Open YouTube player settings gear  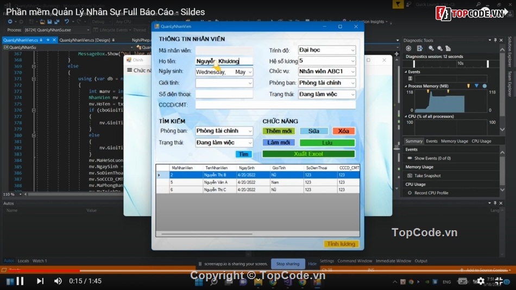click(480, 281)
